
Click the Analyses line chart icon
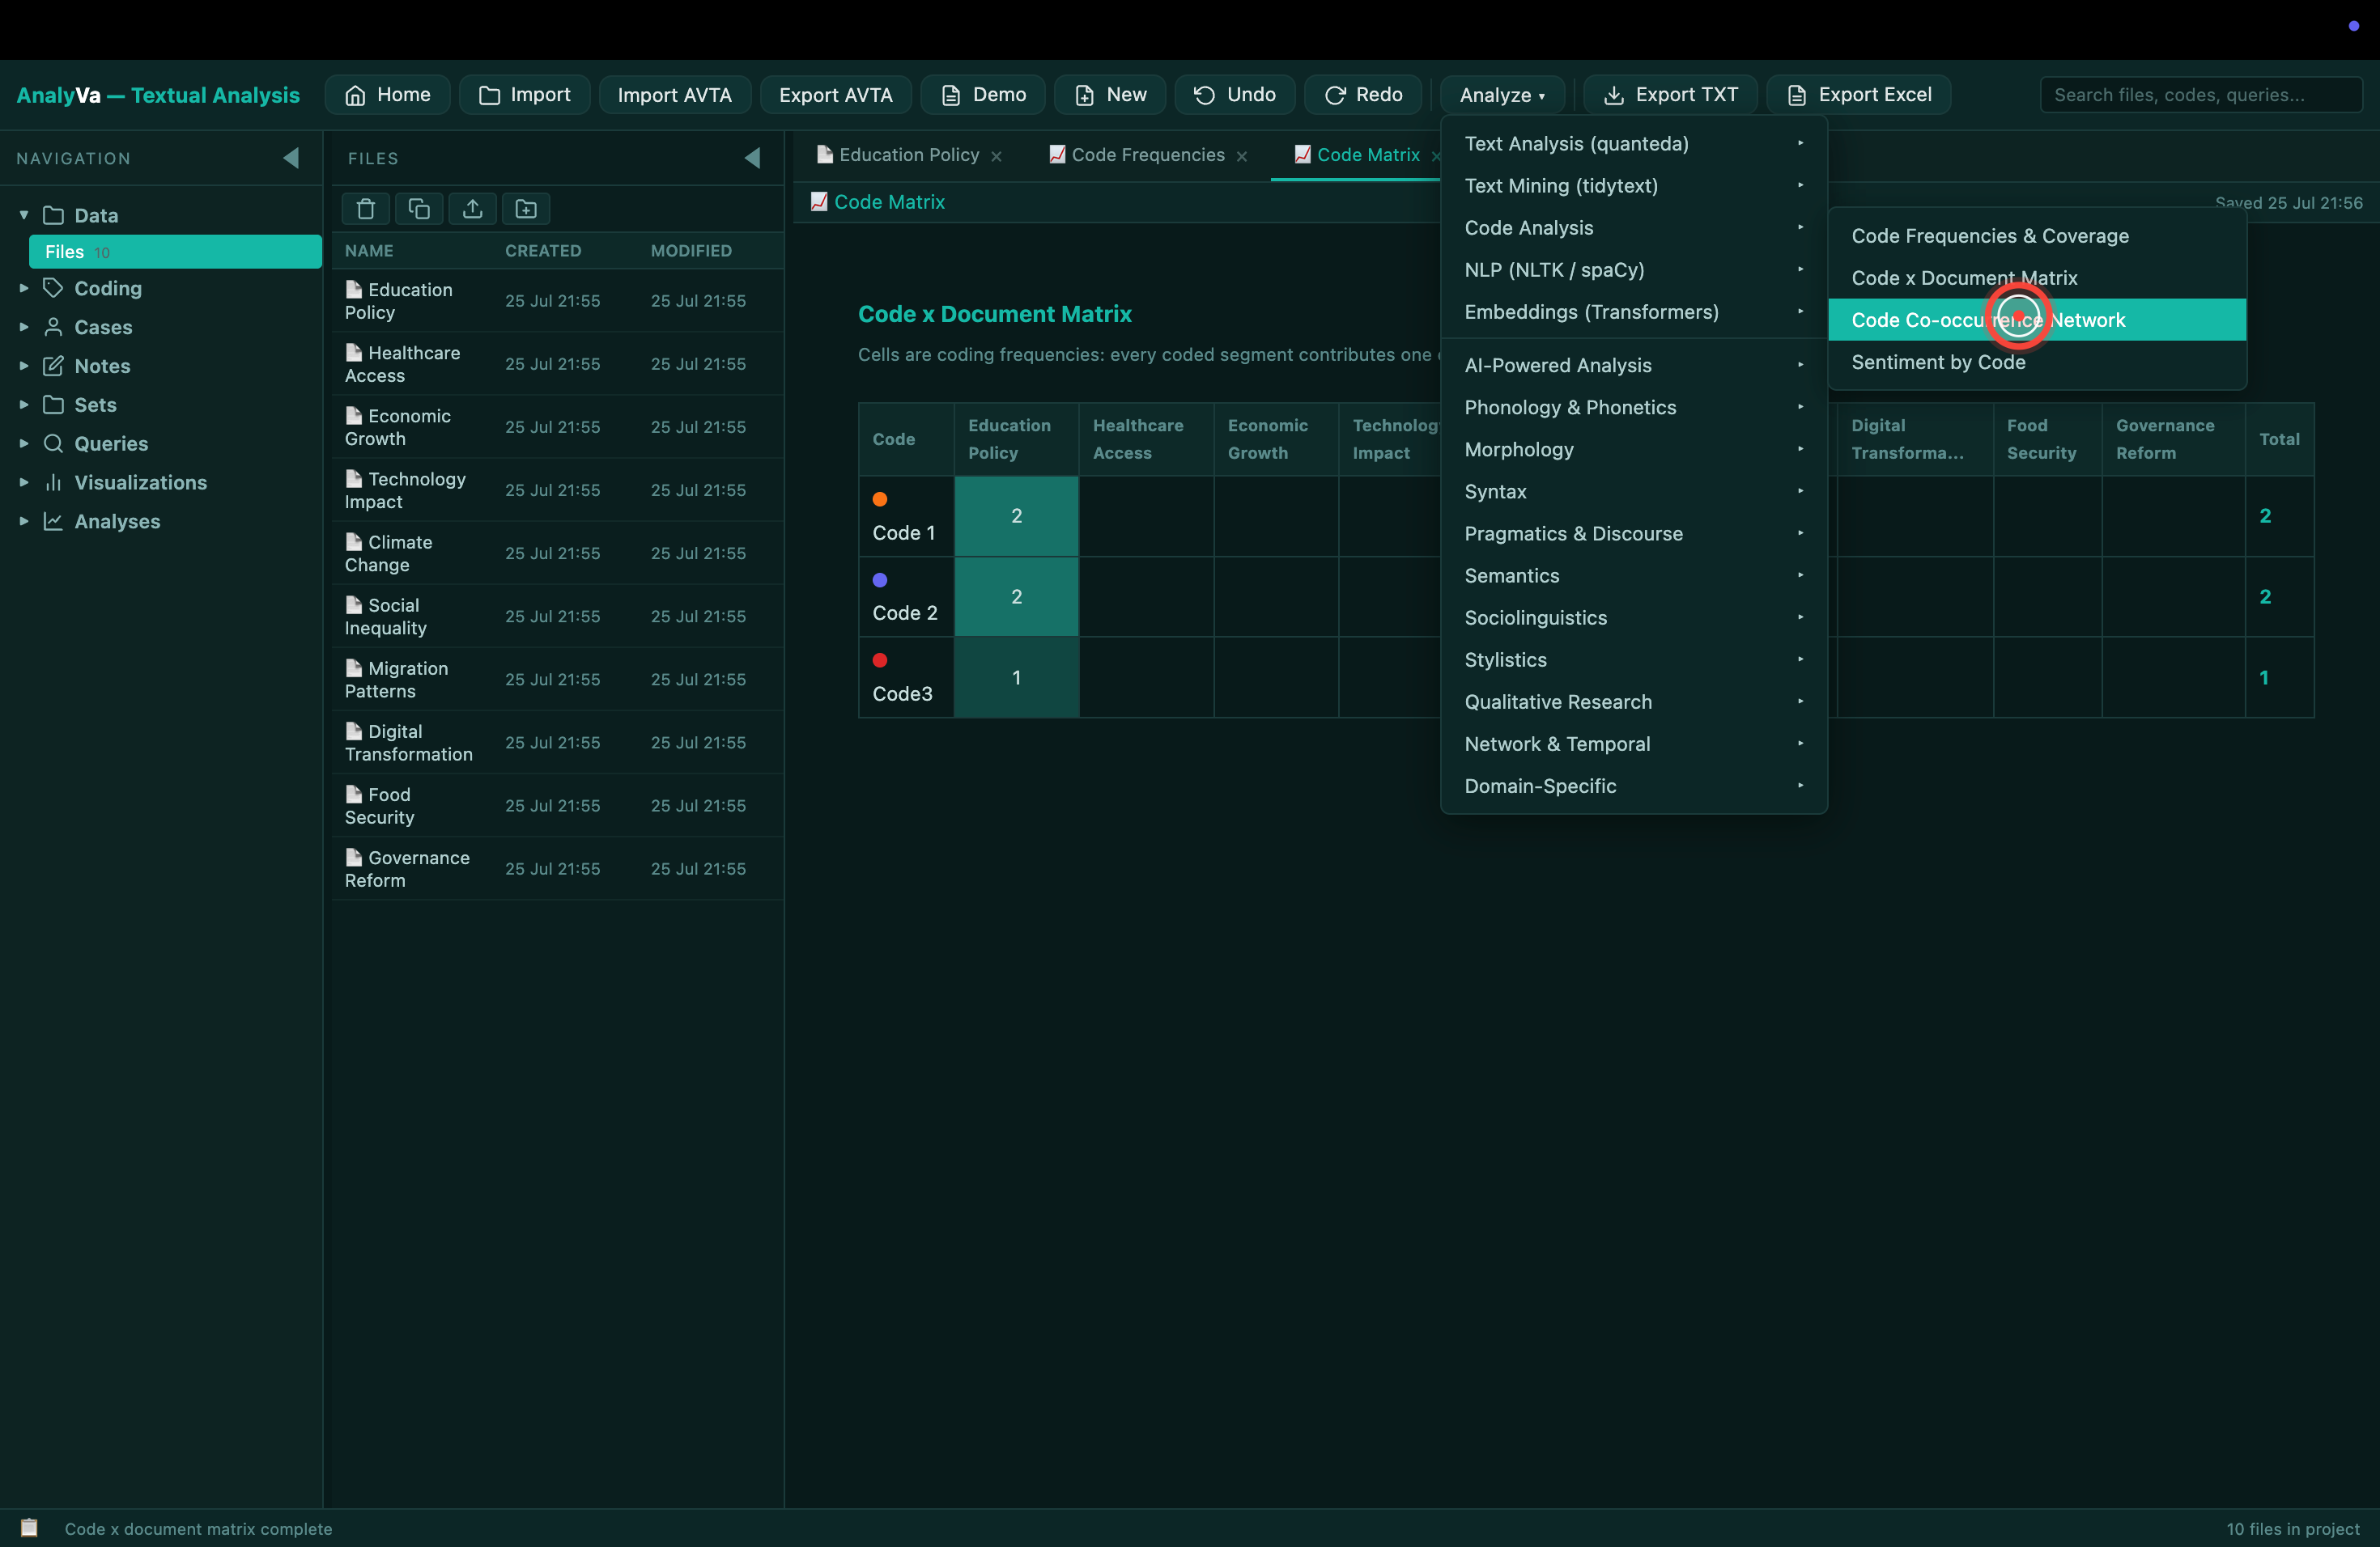(53, 522)
